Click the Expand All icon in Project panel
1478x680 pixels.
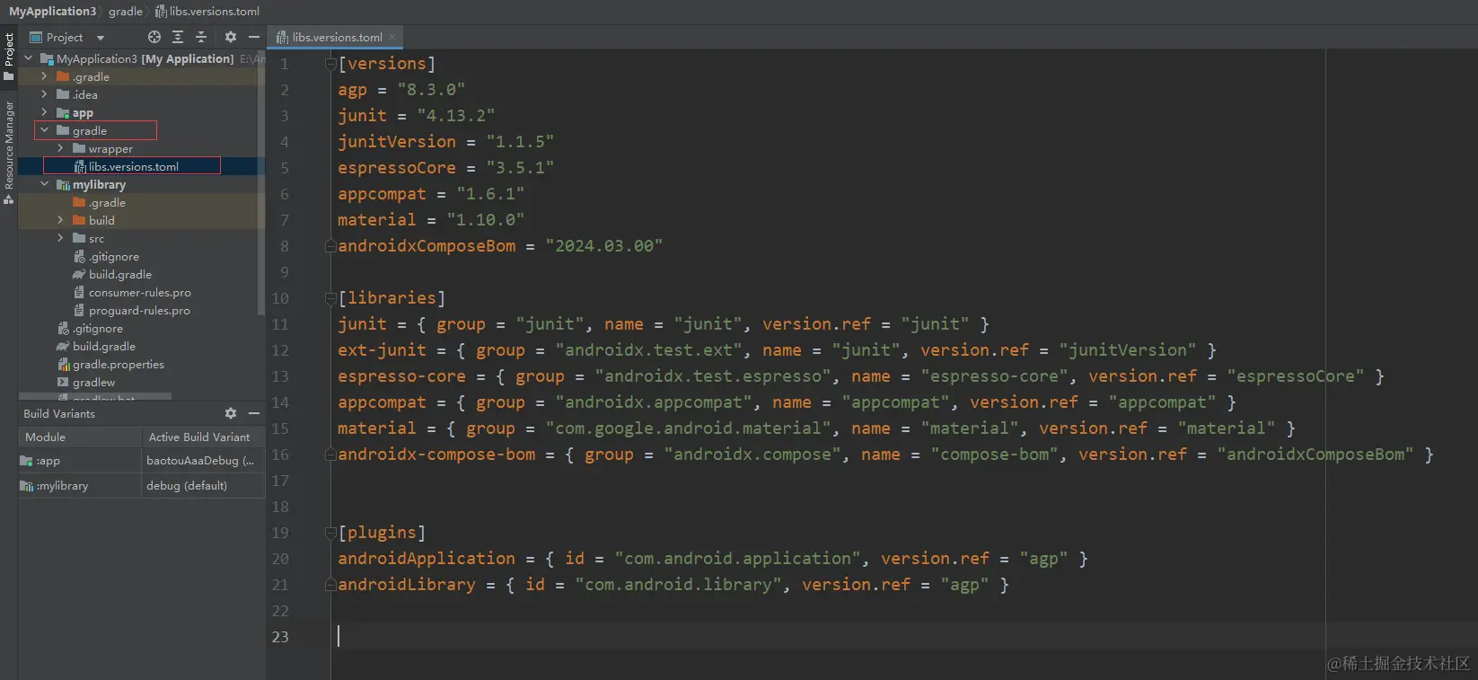point(178,37)
